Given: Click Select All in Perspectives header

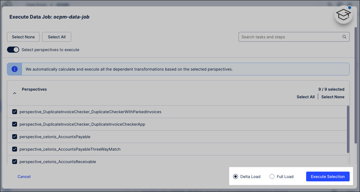Looking at the screenshot, I should pos(306,97).
